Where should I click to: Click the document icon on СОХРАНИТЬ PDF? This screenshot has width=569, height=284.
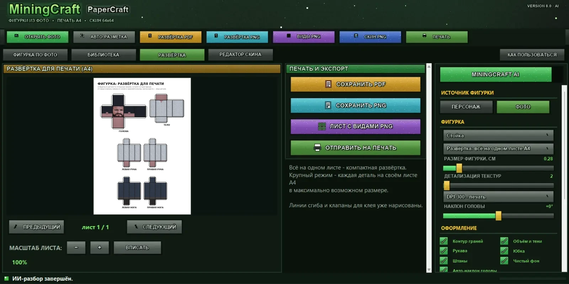click(x=328, y=84)
